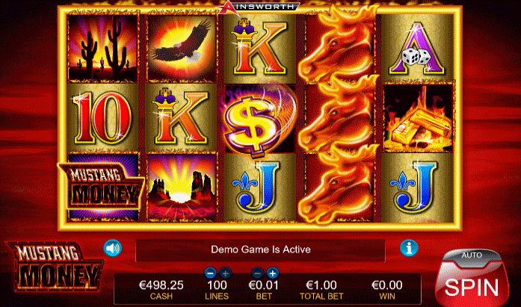Select the eagle reel symbol
The height and width of the screenshot is (307, 521).
[182, 49]
